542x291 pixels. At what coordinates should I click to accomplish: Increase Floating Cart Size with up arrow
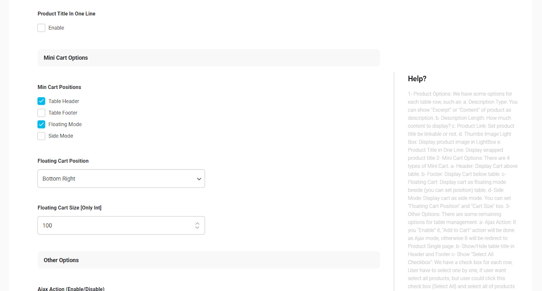pyautogui.click(x=197, y=223)
